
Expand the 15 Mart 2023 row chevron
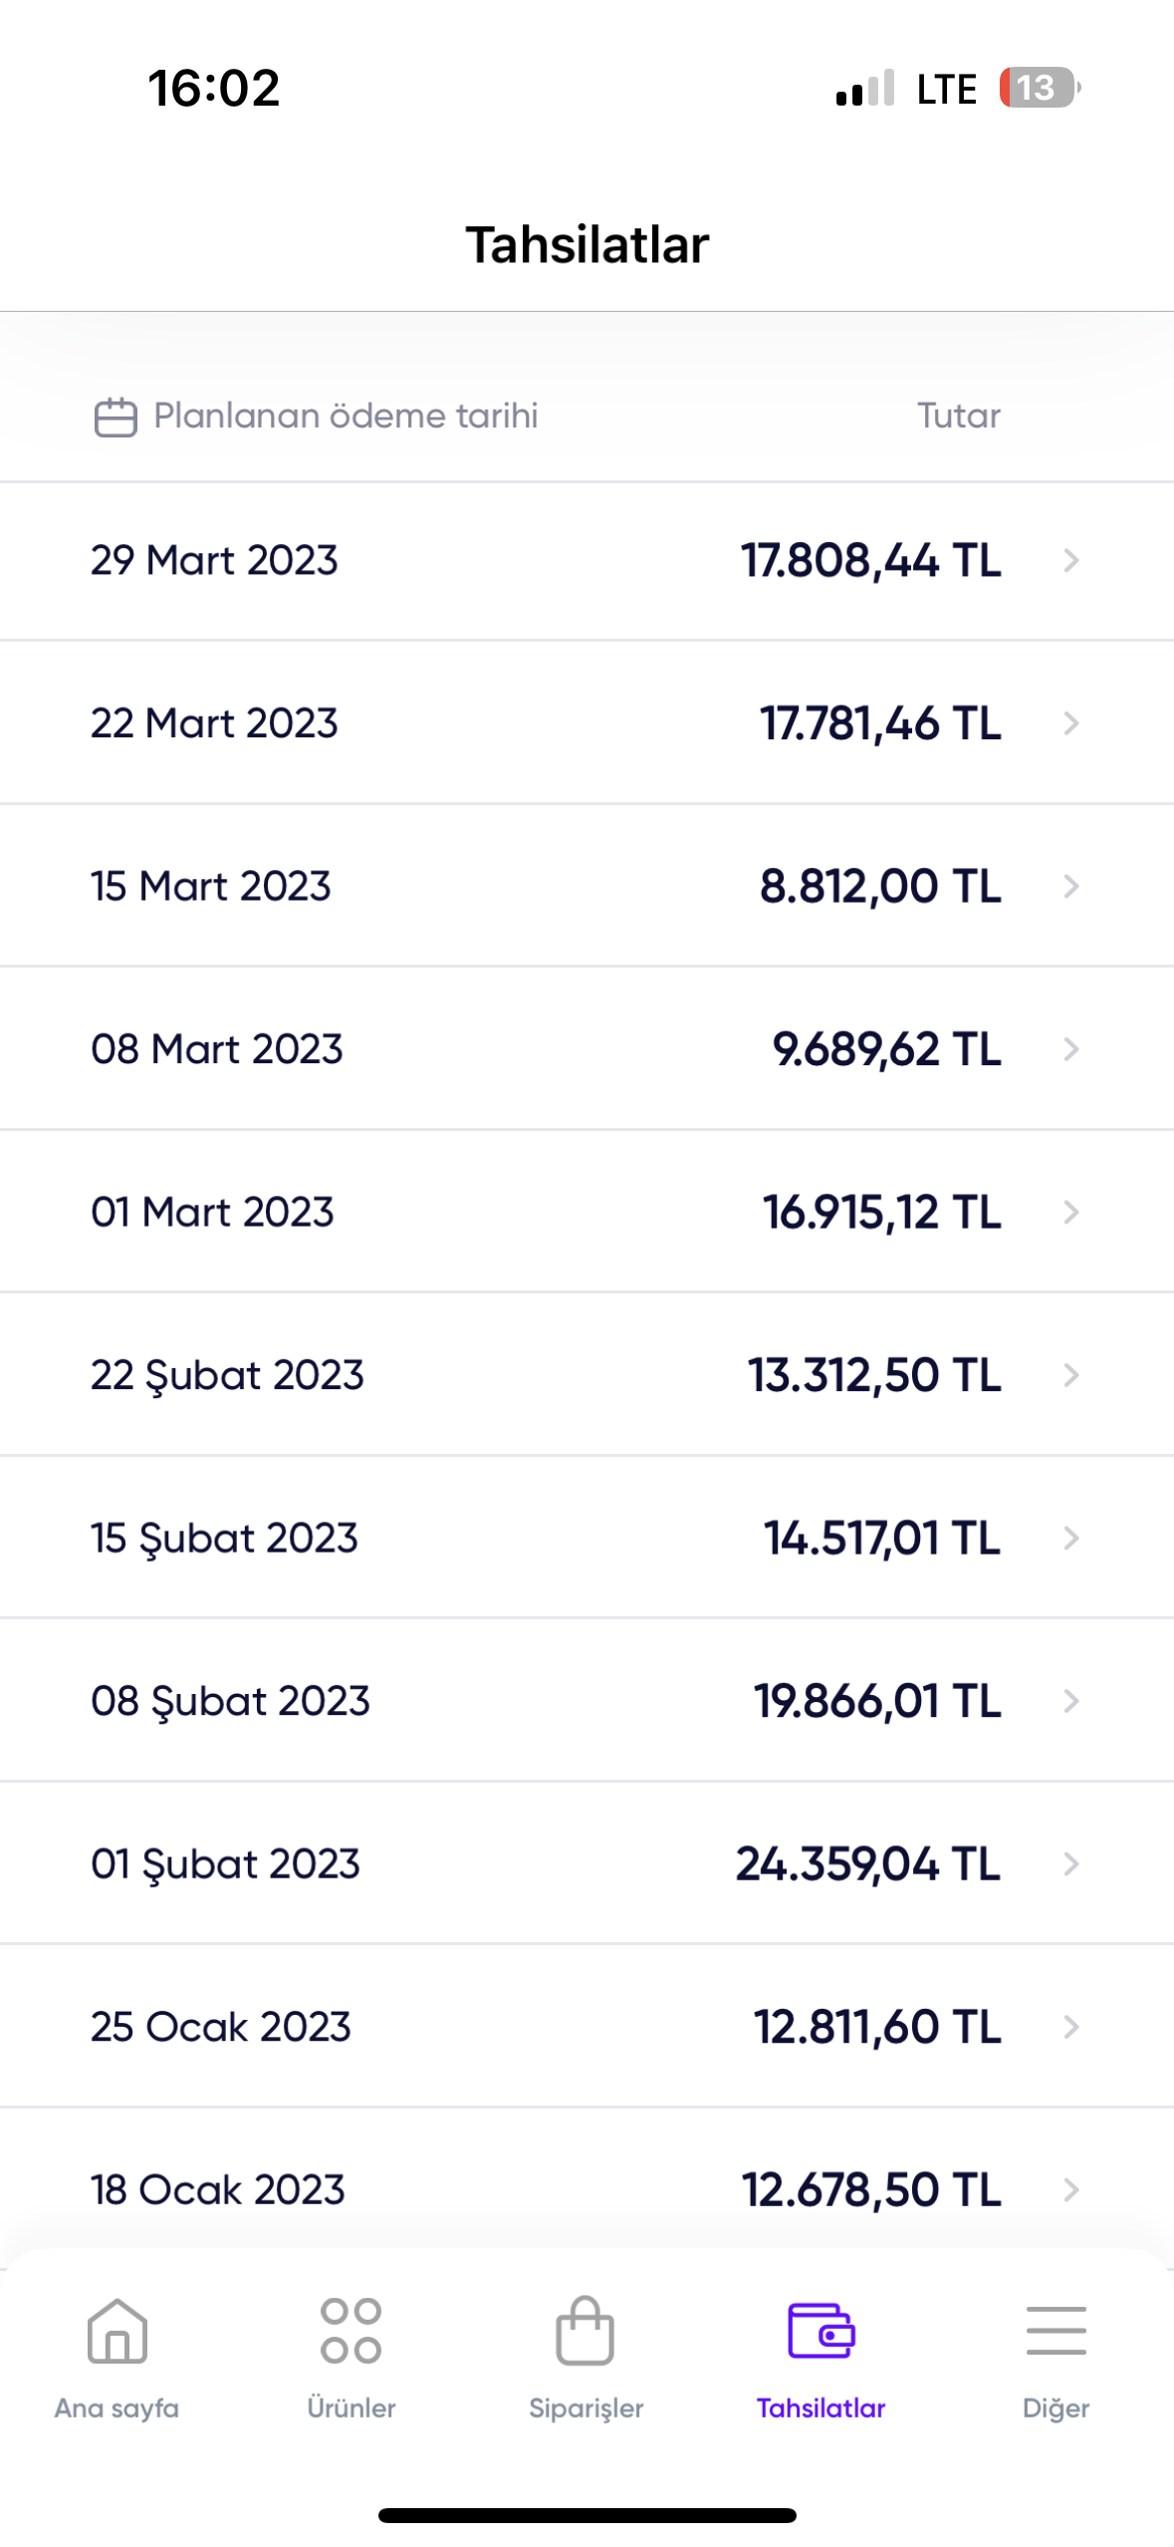[x=1071, y=886]
